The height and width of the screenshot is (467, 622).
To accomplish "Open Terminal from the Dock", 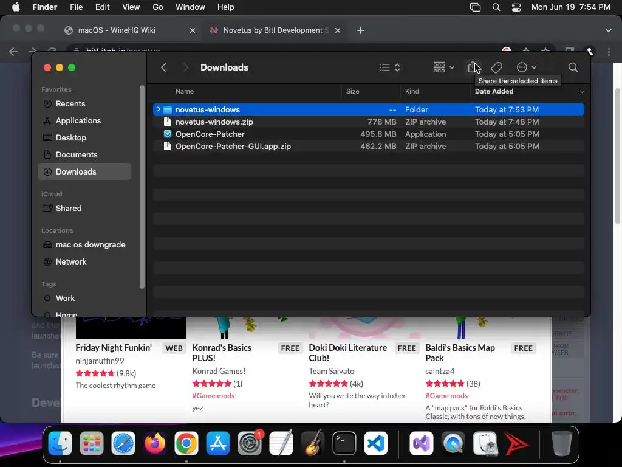I will click(x=344, y=443).
